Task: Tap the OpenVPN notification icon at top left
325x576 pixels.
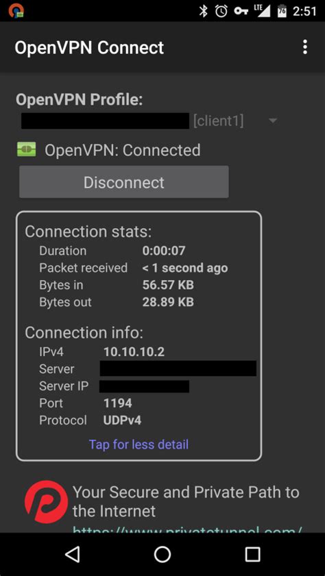Action: [x=16, y=11]
